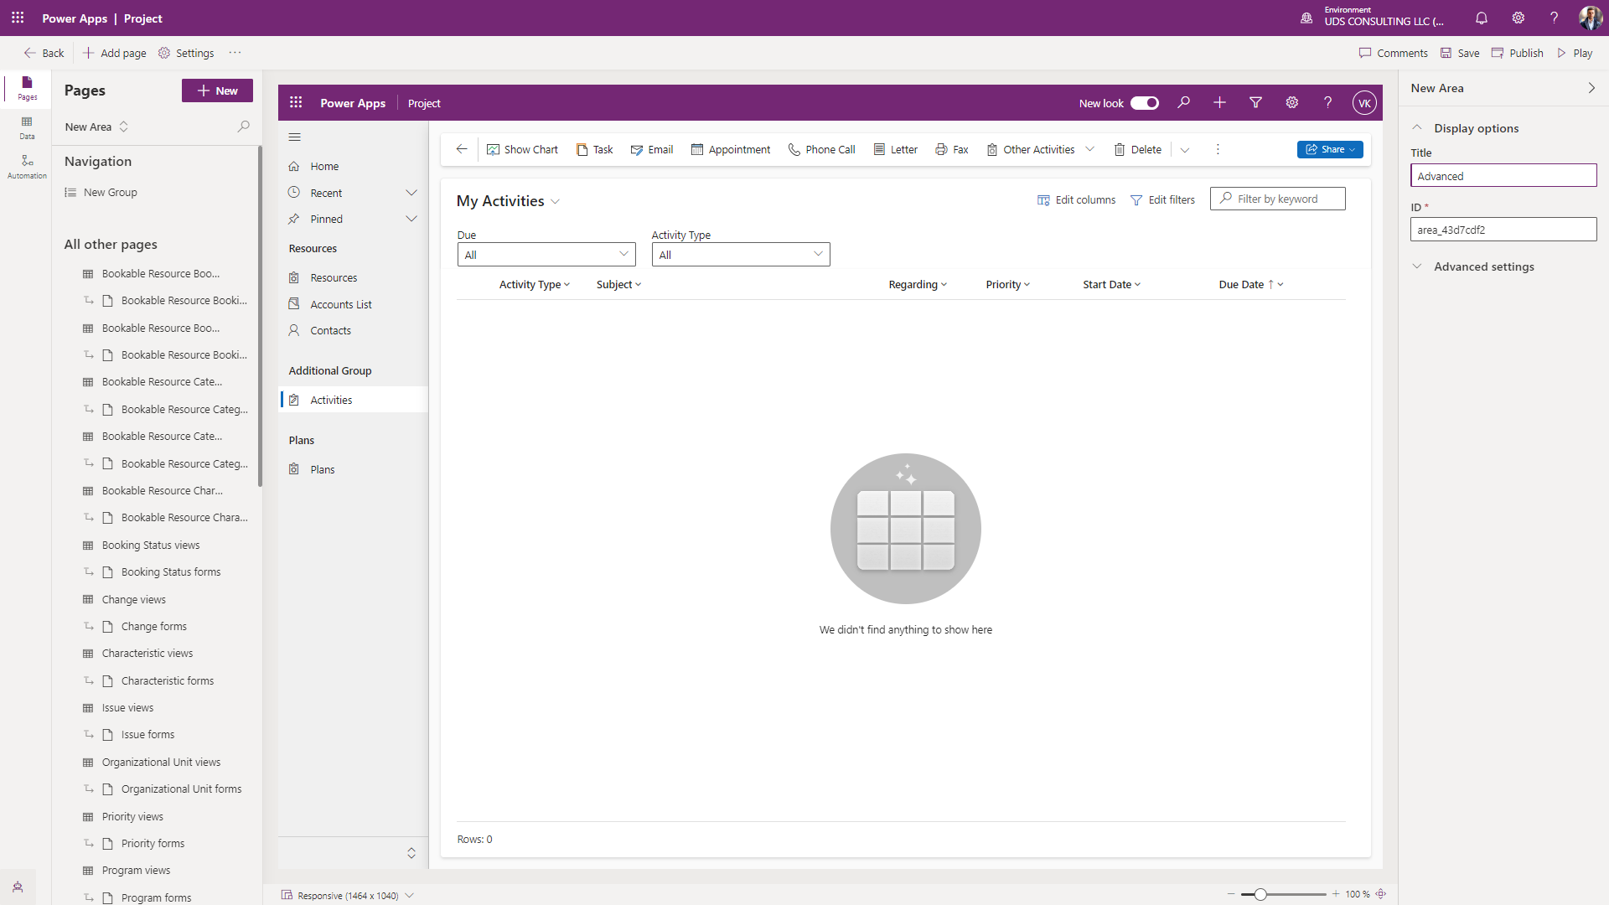Open area switcher at site map bottom

411,853
